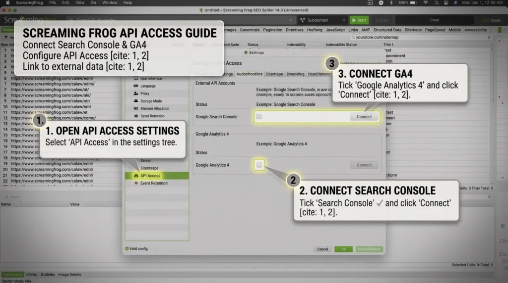Click the filter funnel icon above rows
The width and height of the screenshot is (508, 283).
[x=6, y=38]
